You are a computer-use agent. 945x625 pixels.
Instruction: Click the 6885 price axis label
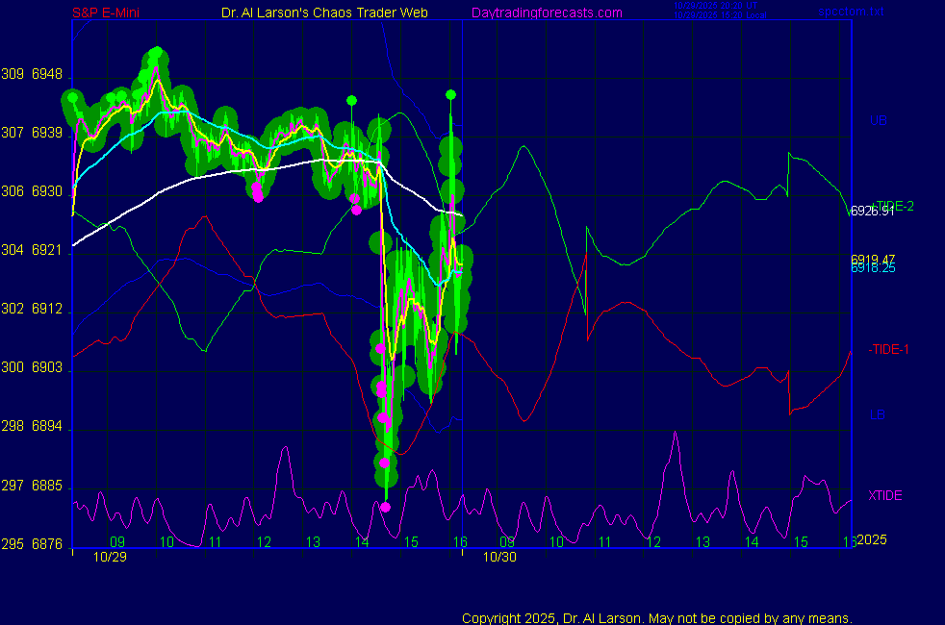[47, 486]
